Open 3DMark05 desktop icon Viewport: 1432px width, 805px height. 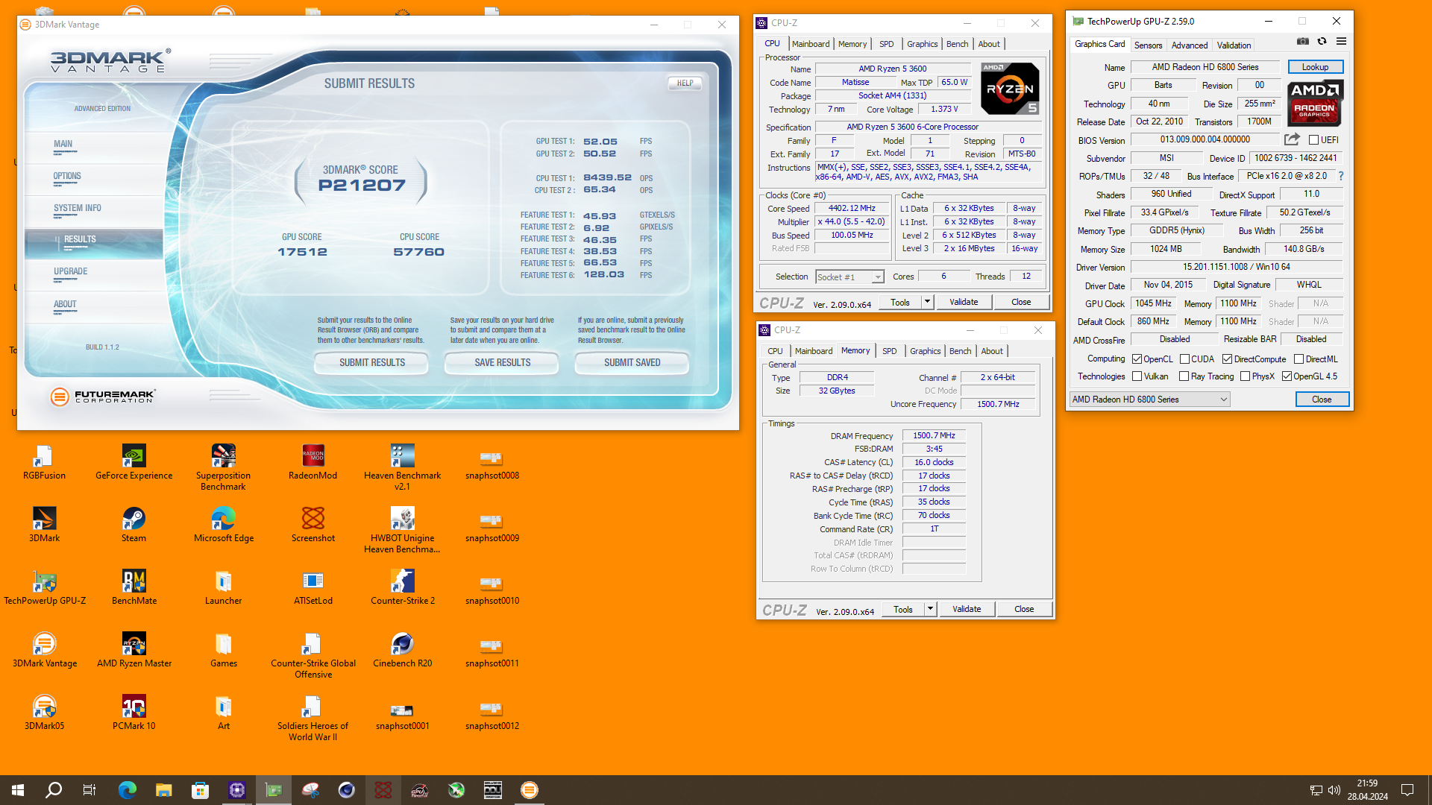[x=44, y=713]
